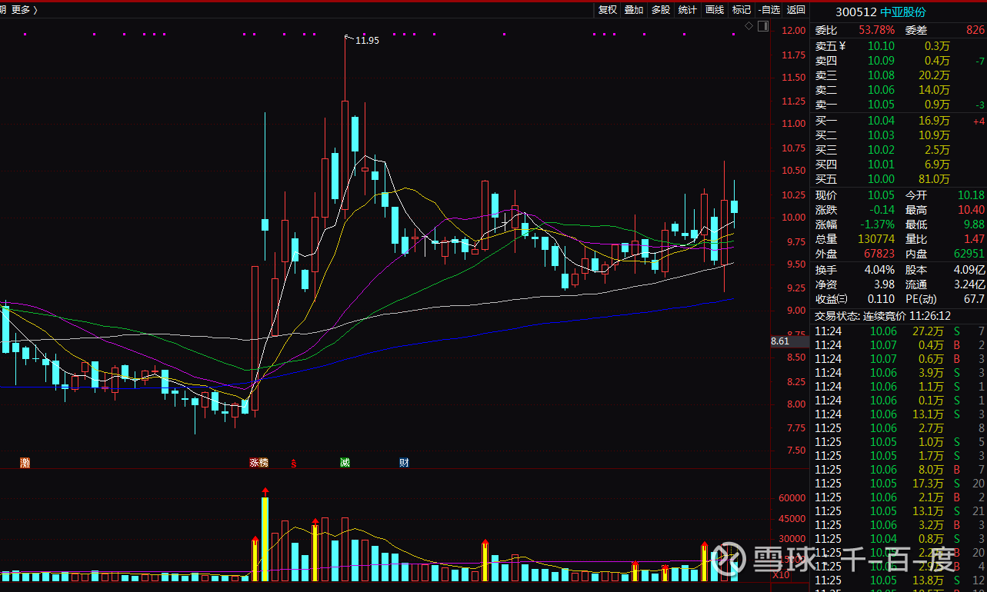This screenshot has height=592, width=987.
Task: Click the 激 event marker icon
Action: pyautogui.click(x=25, y=462)
